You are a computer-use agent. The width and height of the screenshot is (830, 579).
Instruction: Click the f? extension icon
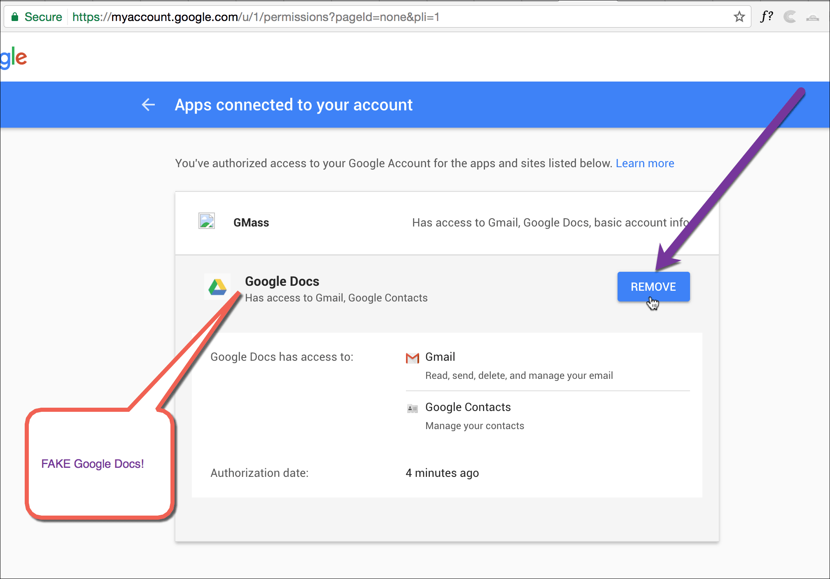pyautogui.click(x=767, y=16)
